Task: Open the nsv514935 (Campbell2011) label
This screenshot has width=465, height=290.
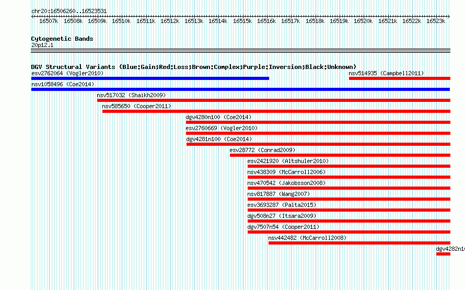Action: click(x=386, y=73)
